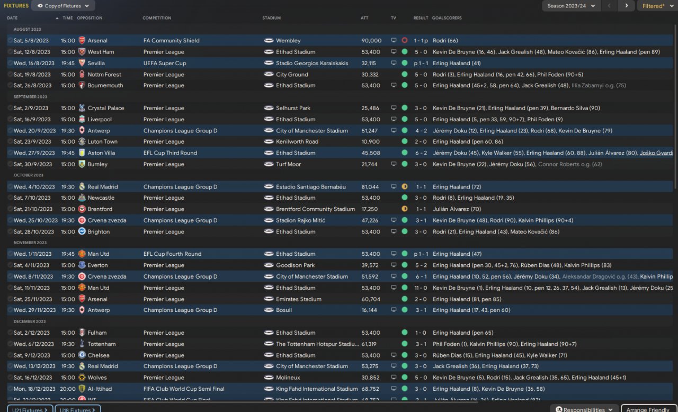The width and height of the screenshot is (678, 412).
Task: Sort fixtures by the Date column header
Action: click(12, 18)
